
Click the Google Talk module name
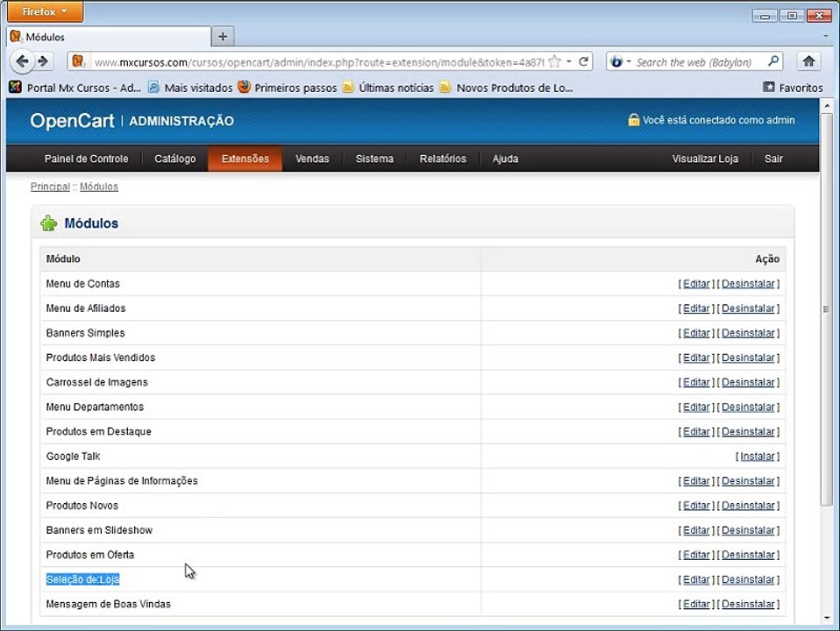coord(73,456)
